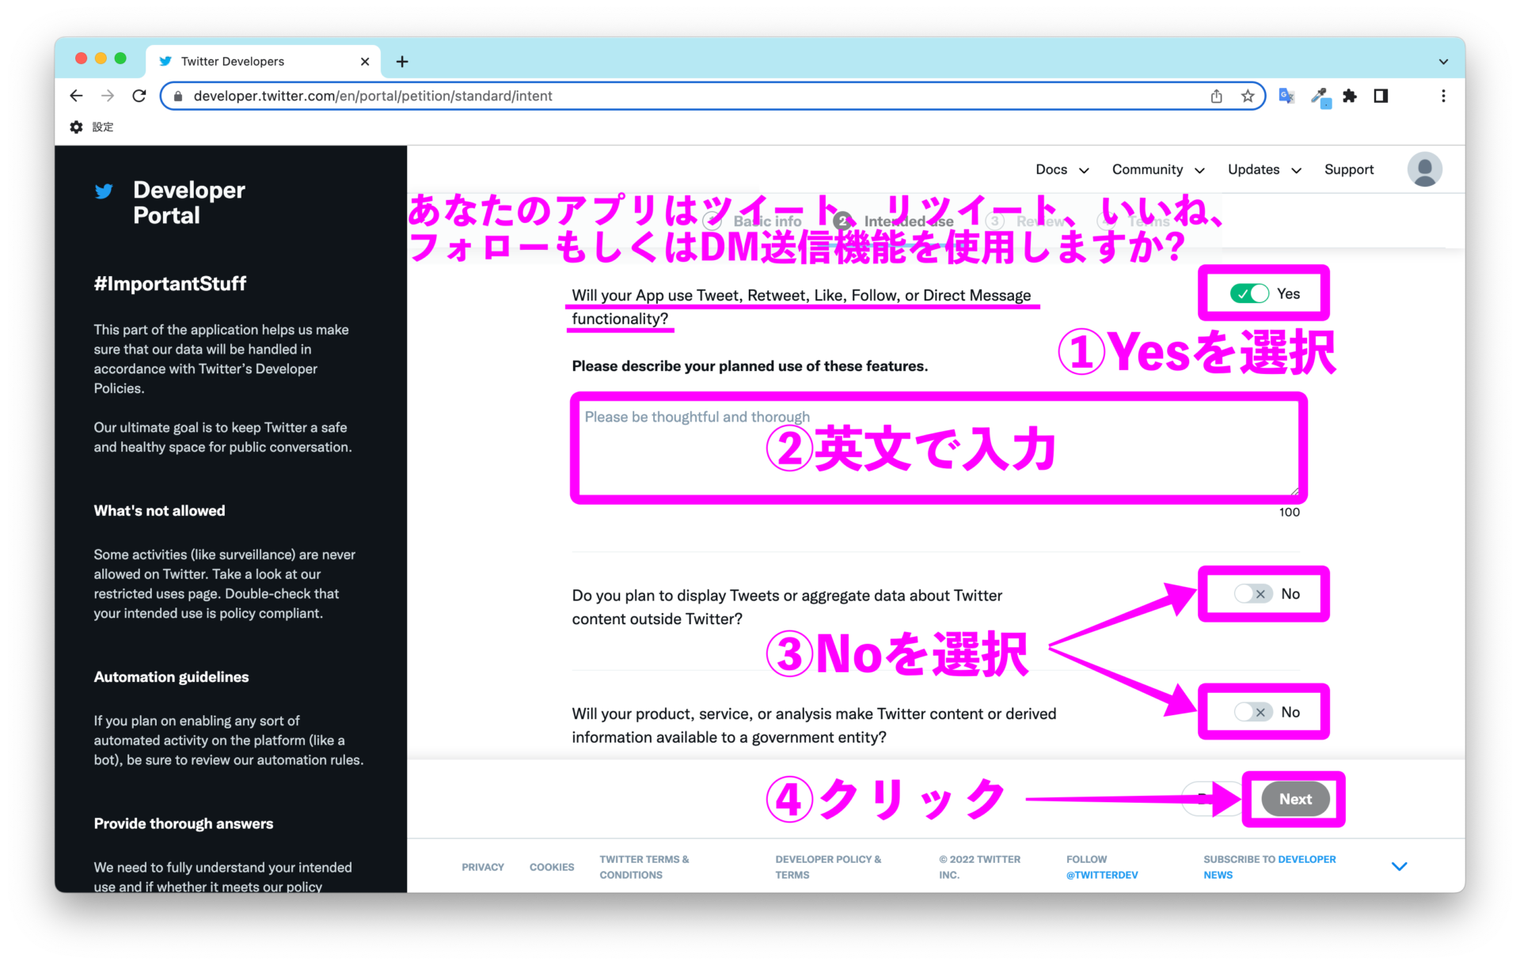Viewport: 1520px width, 965px height.
Task: Click the planned use description text field
Action: [938, 448]
